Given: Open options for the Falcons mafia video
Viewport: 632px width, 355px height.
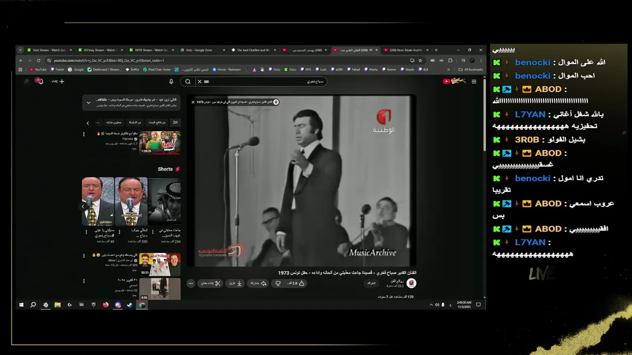Looking at the screenshot, I should tap(83, 134).
